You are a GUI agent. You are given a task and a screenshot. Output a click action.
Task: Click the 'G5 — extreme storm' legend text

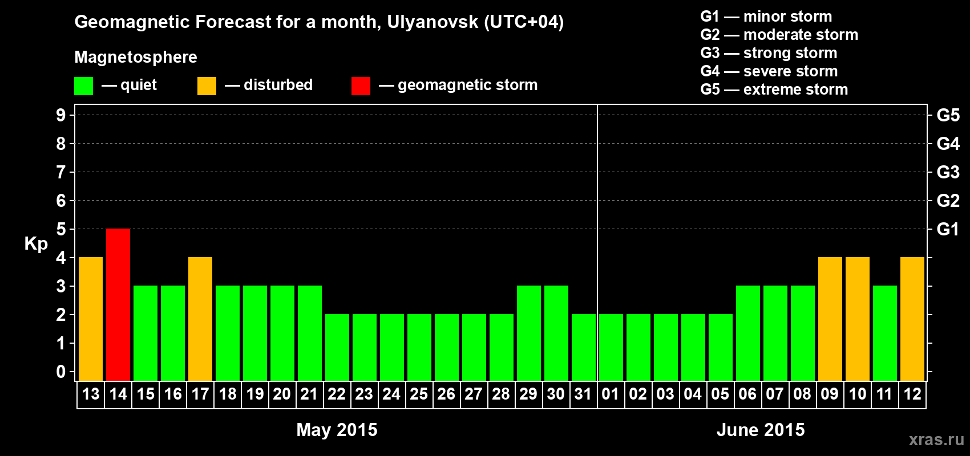click(774, 89)
